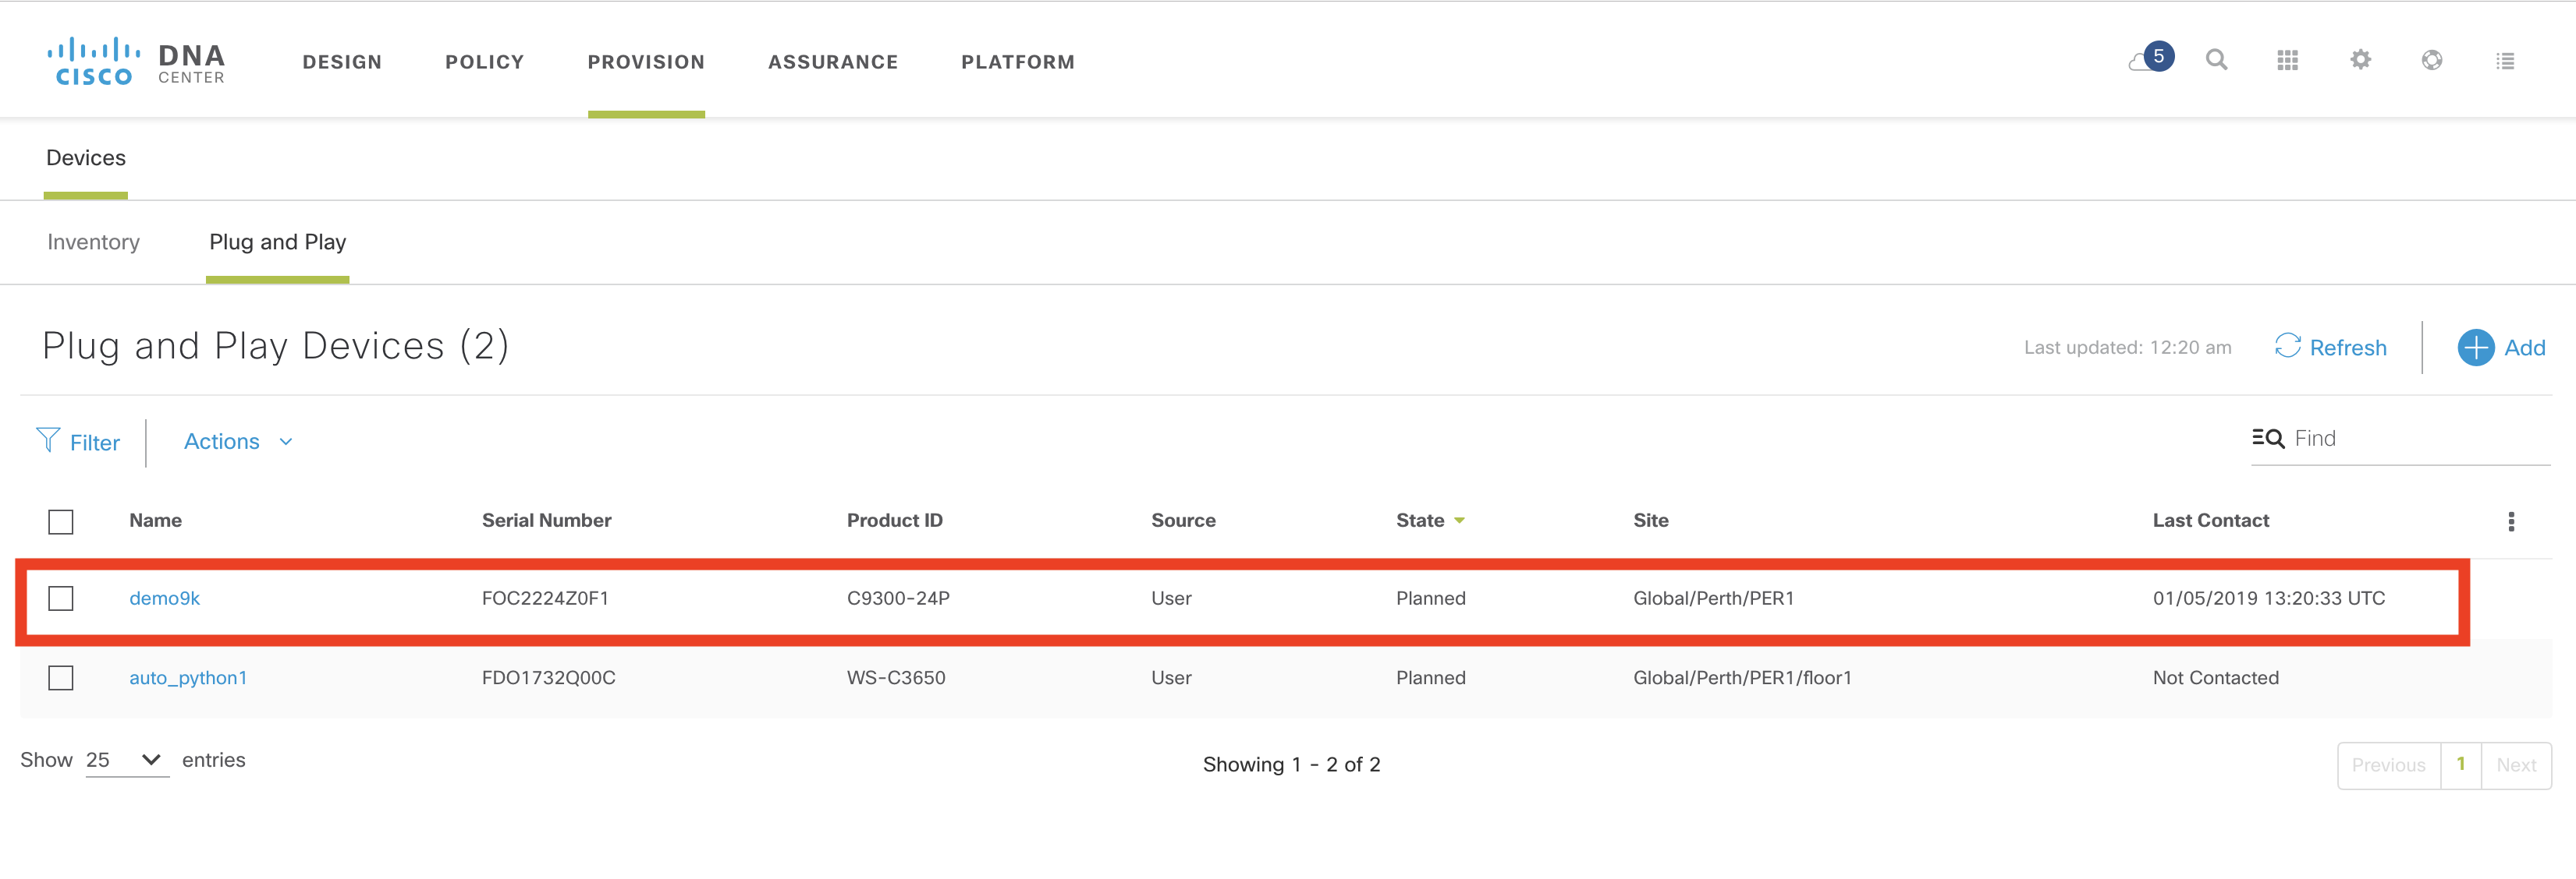The width and height of the screenshot is (2576, 879).
Task: Open table column options kebab menu
Action: pos(2511,521)
